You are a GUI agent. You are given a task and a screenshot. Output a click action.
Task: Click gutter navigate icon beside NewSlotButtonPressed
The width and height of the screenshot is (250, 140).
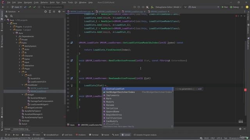pos(72,61)
